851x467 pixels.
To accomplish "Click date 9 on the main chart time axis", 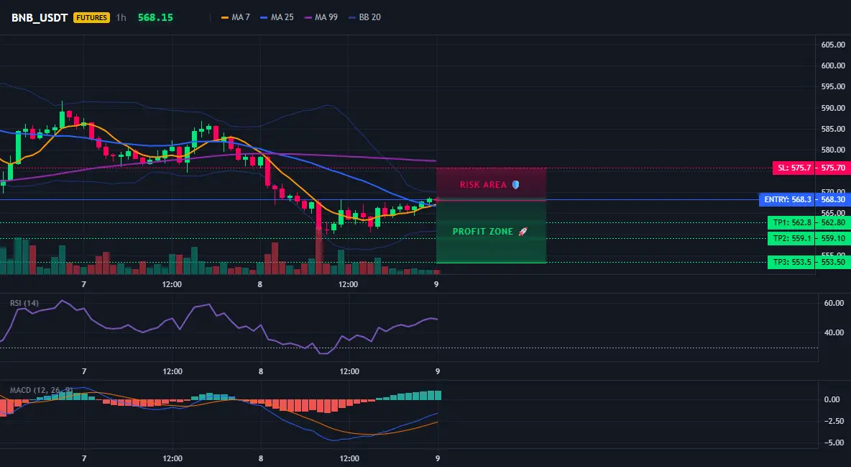I will [x=436, y=284].
